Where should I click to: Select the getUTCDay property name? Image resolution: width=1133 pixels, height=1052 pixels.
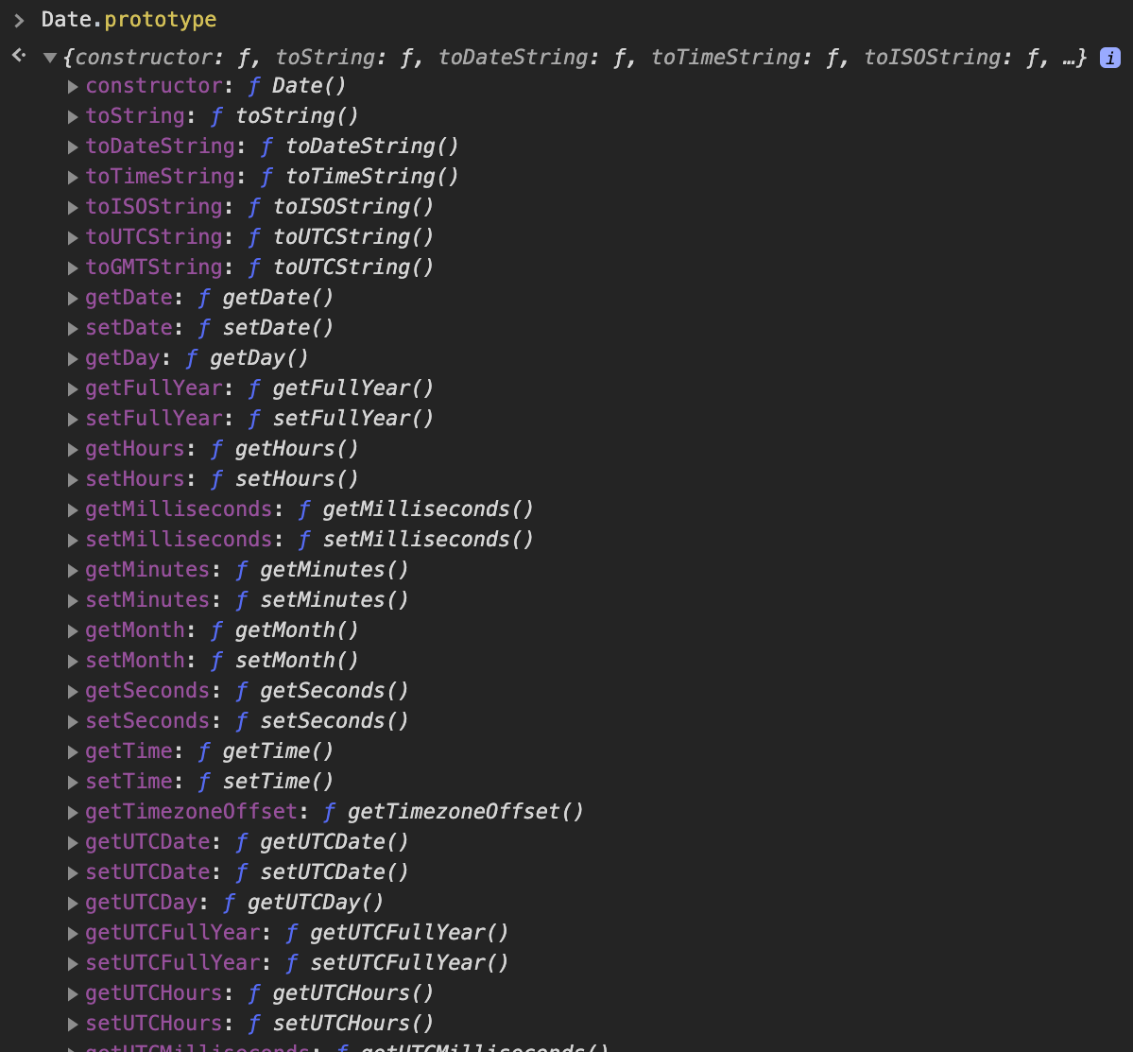click(x=141, y=903)
